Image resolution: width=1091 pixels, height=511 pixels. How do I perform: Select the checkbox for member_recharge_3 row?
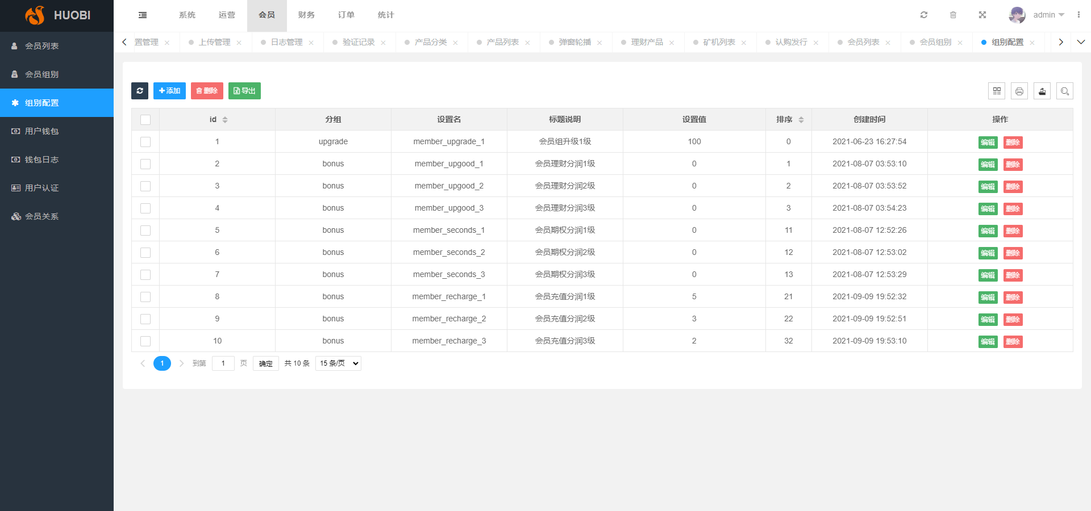(145, 341)
